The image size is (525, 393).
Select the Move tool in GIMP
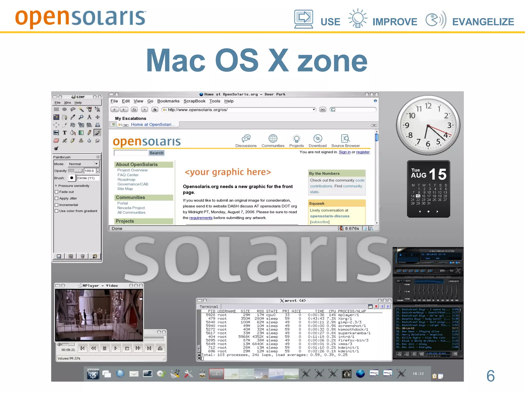click(97, 117)
